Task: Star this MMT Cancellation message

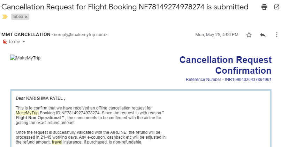Action: pos(249,35)
